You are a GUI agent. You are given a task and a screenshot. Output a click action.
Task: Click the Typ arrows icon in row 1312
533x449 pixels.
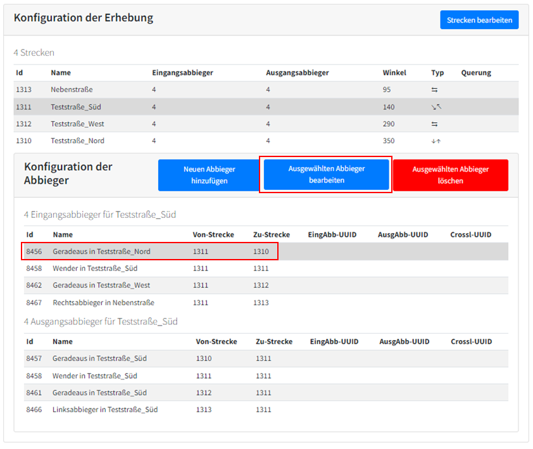(x=434, y=124)
